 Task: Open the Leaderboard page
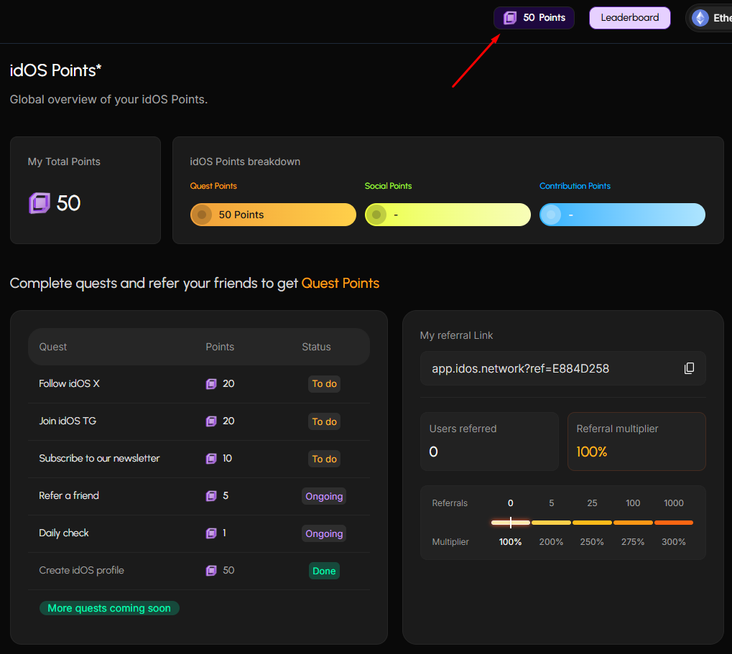click(629, 18)
